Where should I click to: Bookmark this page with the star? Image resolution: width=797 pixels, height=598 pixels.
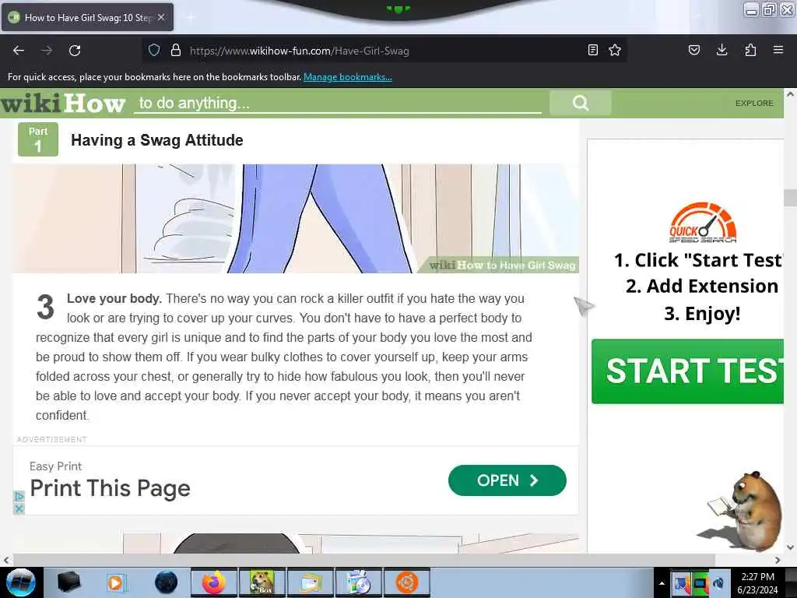click(615, 50)
